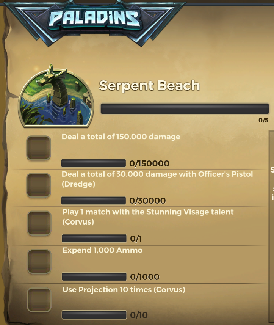Select the Expend 1,000 Ammo challenge text

pyautogui.click(x=103, y=250)
